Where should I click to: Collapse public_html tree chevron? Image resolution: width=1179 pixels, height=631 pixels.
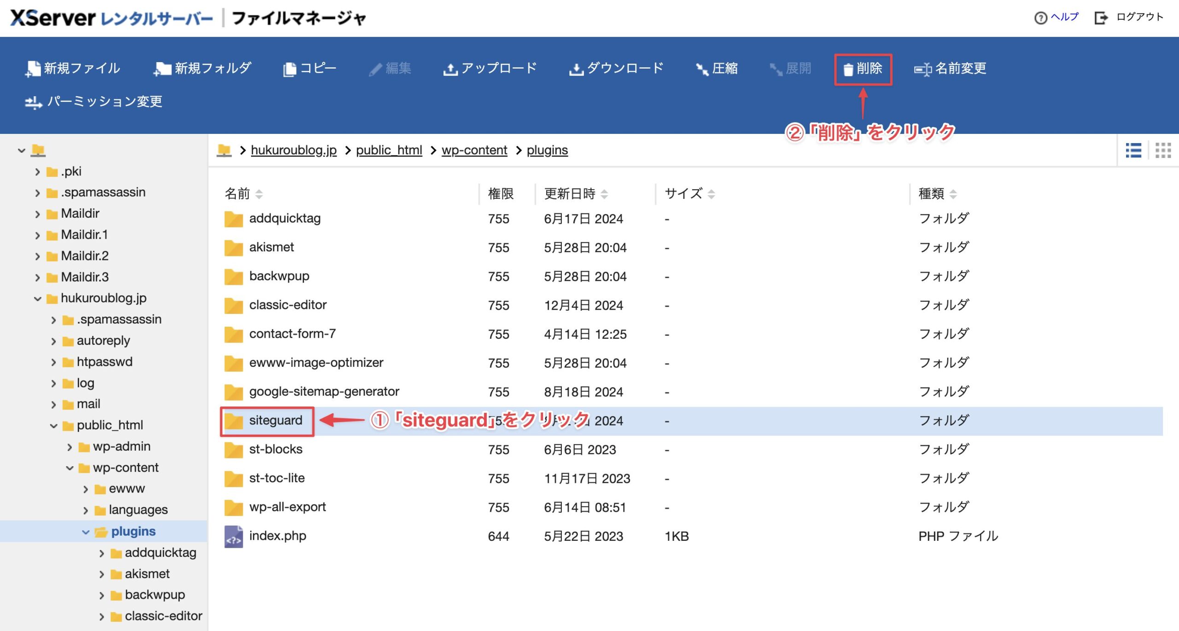pyautogui.click(x=53, y=426)
